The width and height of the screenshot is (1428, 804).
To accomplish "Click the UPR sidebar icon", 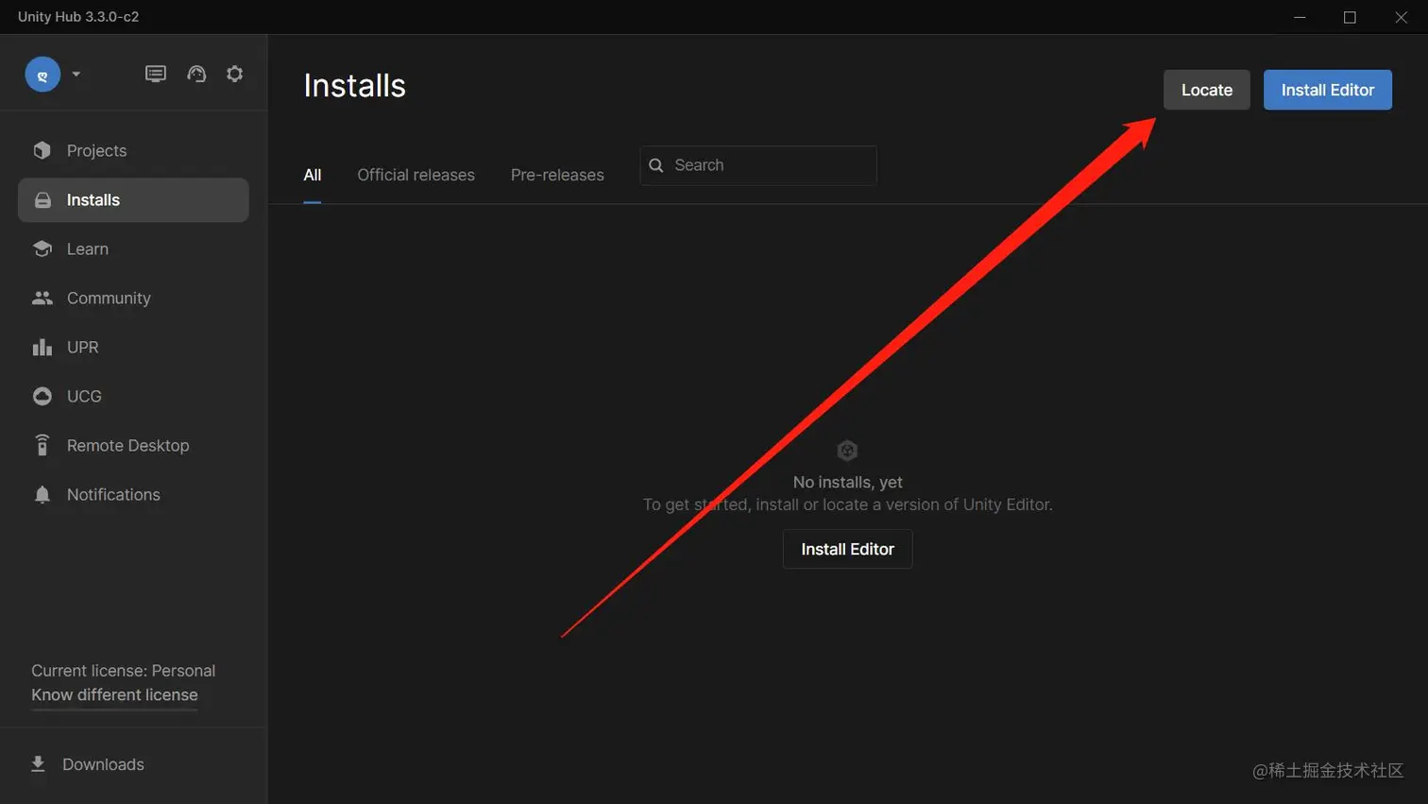I will click(x=42, y=347).
